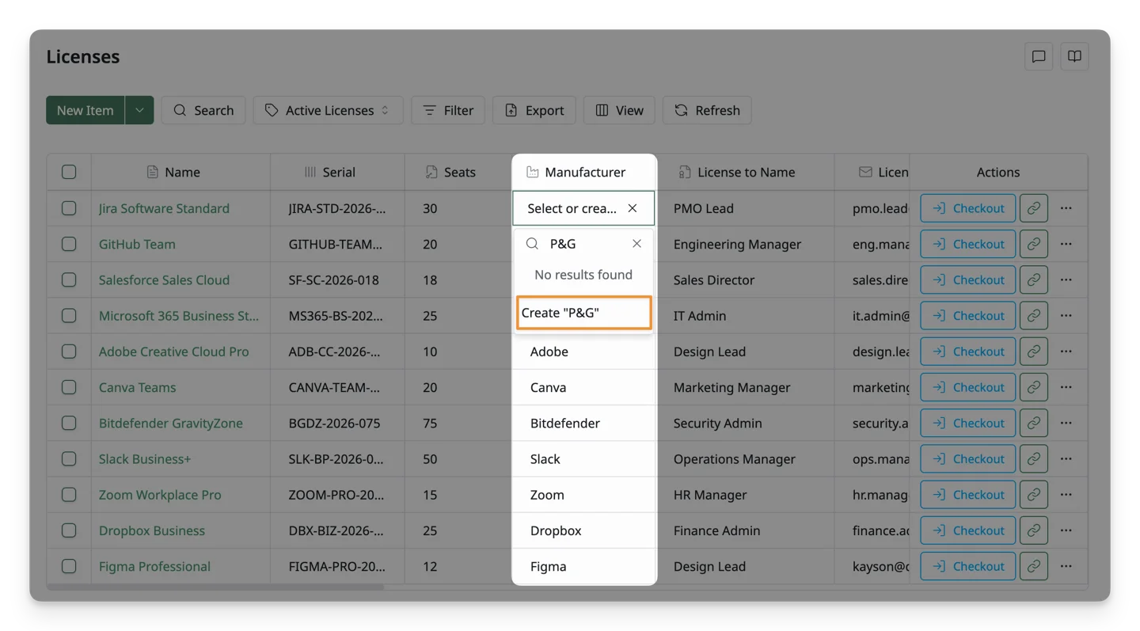Checkout the Jira Software Standard license
1140x631 pixels.
[x=967, y=208]
